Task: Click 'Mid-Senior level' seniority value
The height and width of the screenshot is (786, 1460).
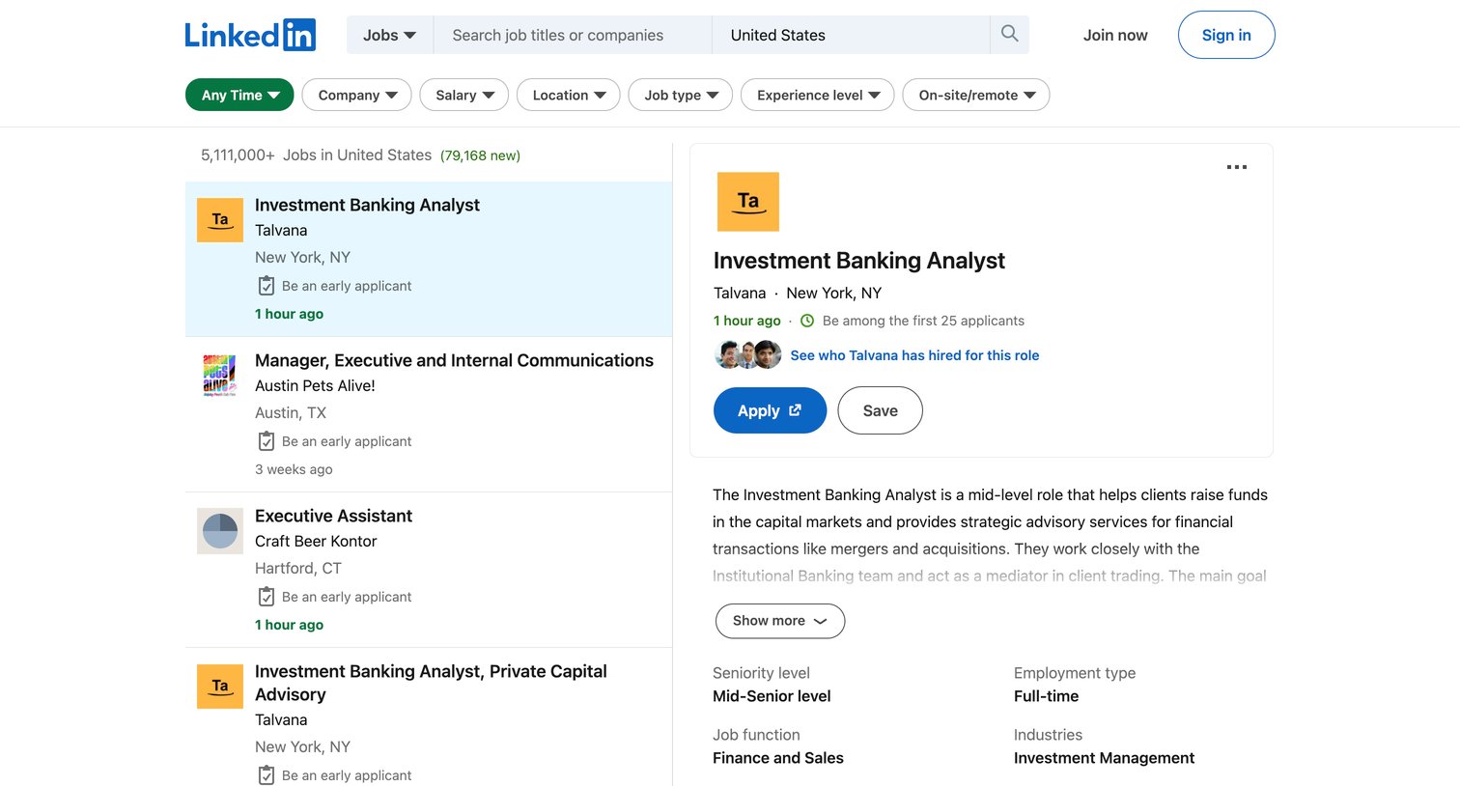Action: pyautogui.click(x=772, y=696)
